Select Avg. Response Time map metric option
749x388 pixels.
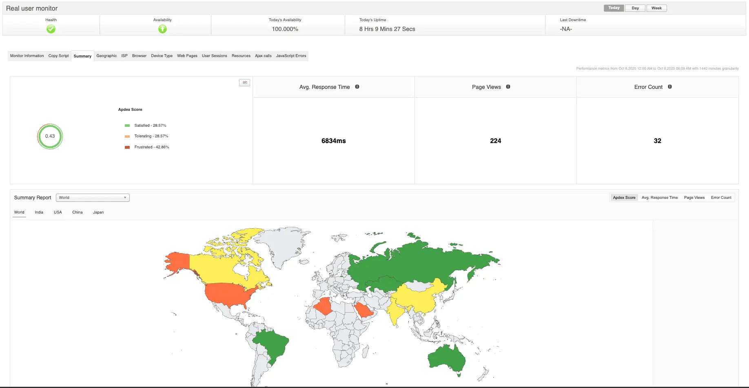660,197
